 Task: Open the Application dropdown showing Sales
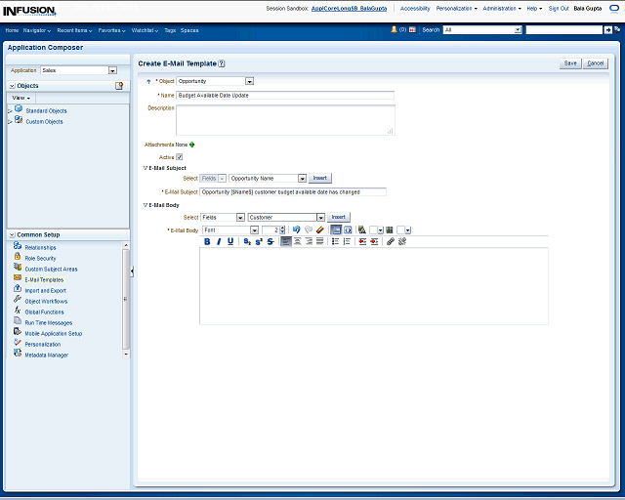point(112,70)
